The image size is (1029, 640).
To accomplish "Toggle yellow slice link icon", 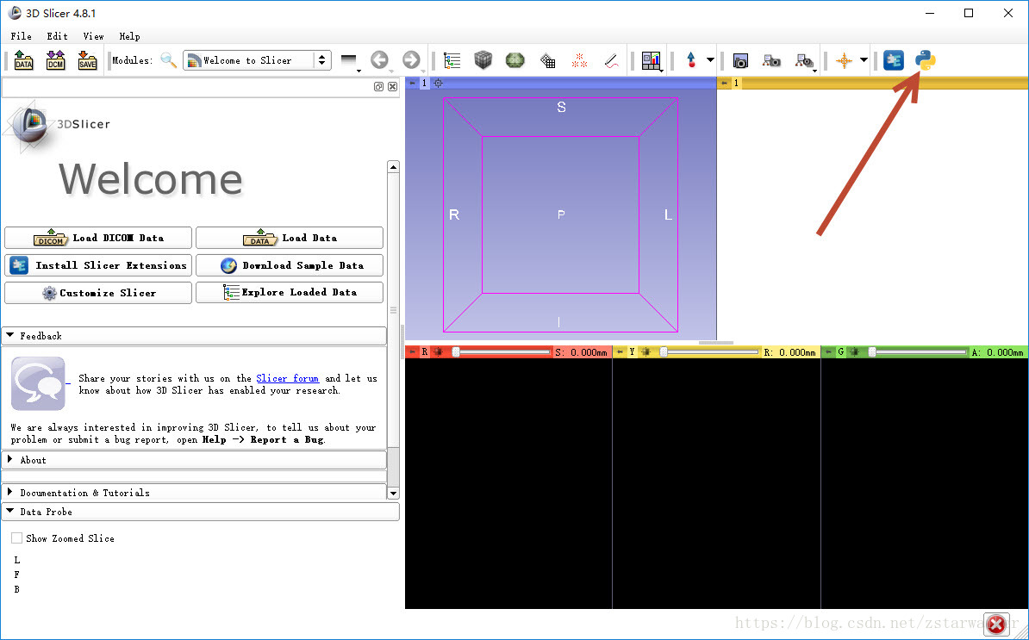I will coord(646,352).
